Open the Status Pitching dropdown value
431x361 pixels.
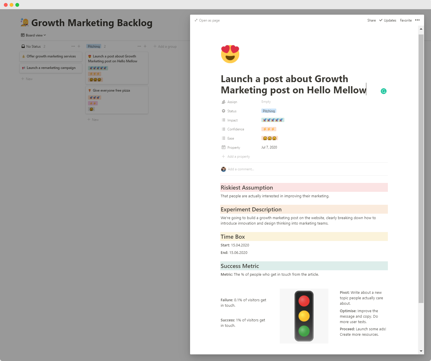[x=269, y=111]
